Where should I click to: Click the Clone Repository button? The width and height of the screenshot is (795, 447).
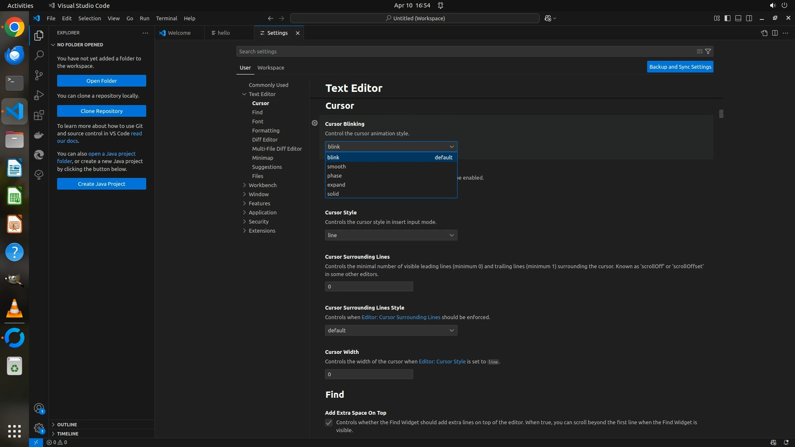pos(101,111)
